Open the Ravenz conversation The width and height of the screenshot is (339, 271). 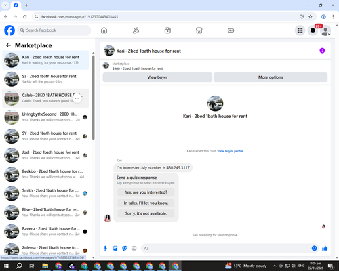45,232
